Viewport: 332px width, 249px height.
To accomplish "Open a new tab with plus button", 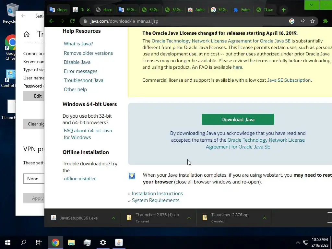I will point(284,10).
